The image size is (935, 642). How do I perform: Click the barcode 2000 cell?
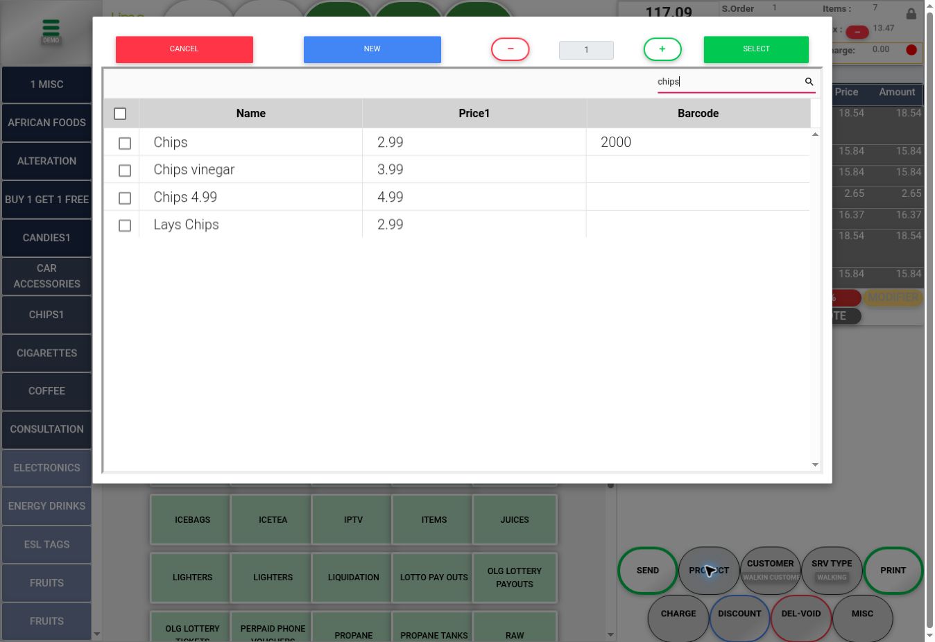pyautogui.click(x=698, y=142)
